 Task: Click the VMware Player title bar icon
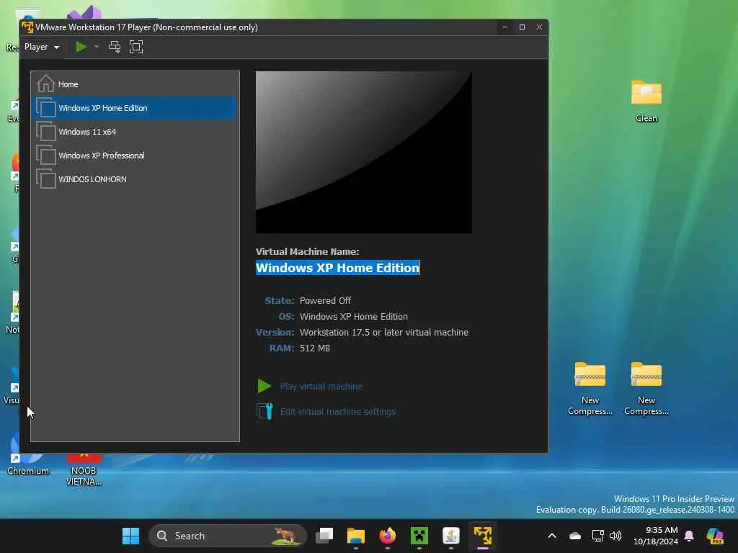pyautogui.click(x=27, y=27)
